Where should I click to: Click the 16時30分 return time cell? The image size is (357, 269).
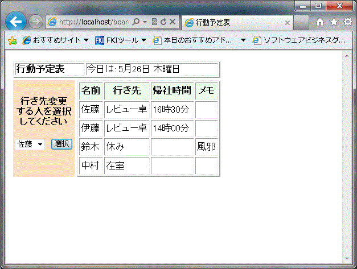coord(172,110)
